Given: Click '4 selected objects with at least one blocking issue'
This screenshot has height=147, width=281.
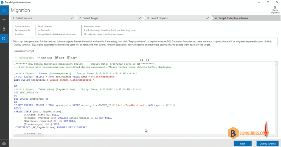Looking at the screenshot, I should tap(110, 30).
